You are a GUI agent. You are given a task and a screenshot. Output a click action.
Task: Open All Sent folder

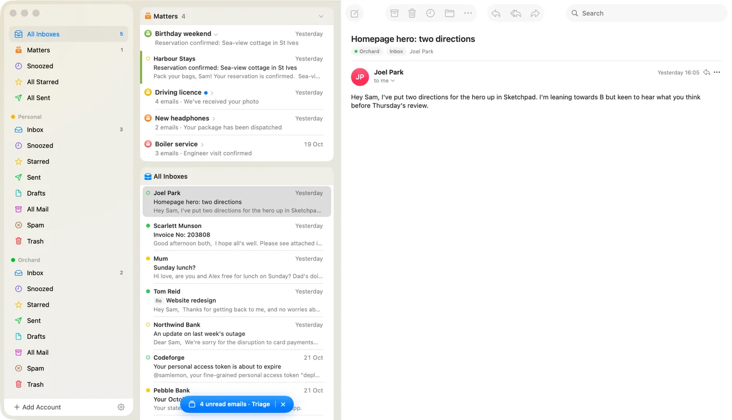pyautogui.click(x=68, y=98)
